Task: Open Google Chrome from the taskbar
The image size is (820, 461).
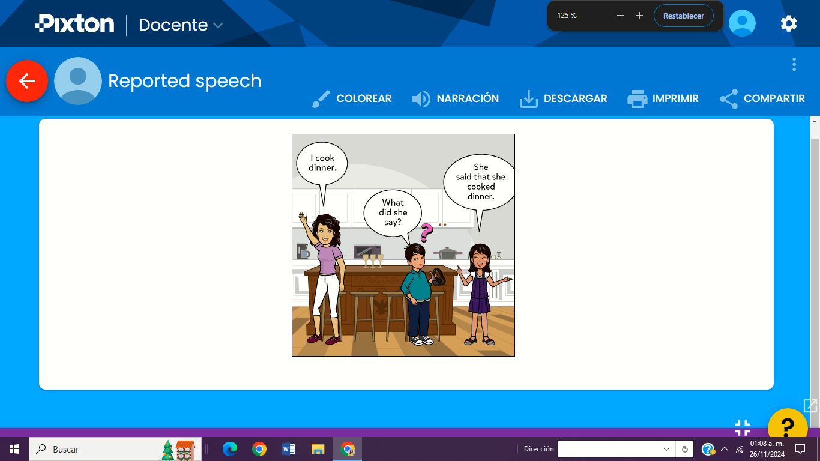Action: [258, 448]
